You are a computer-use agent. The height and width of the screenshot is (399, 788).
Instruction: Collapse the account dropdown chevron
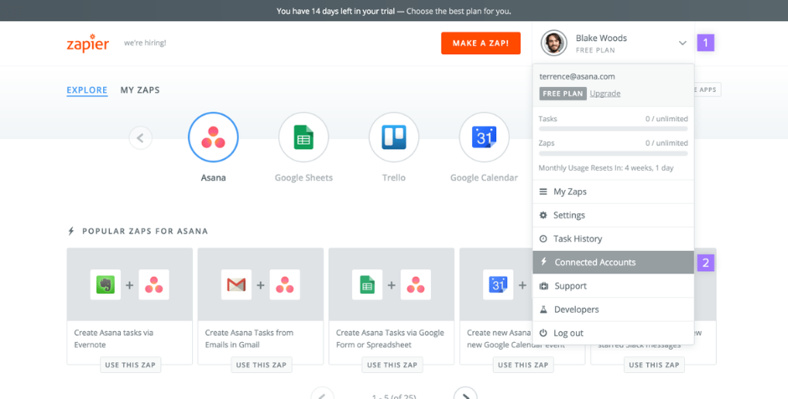point(682,43)
